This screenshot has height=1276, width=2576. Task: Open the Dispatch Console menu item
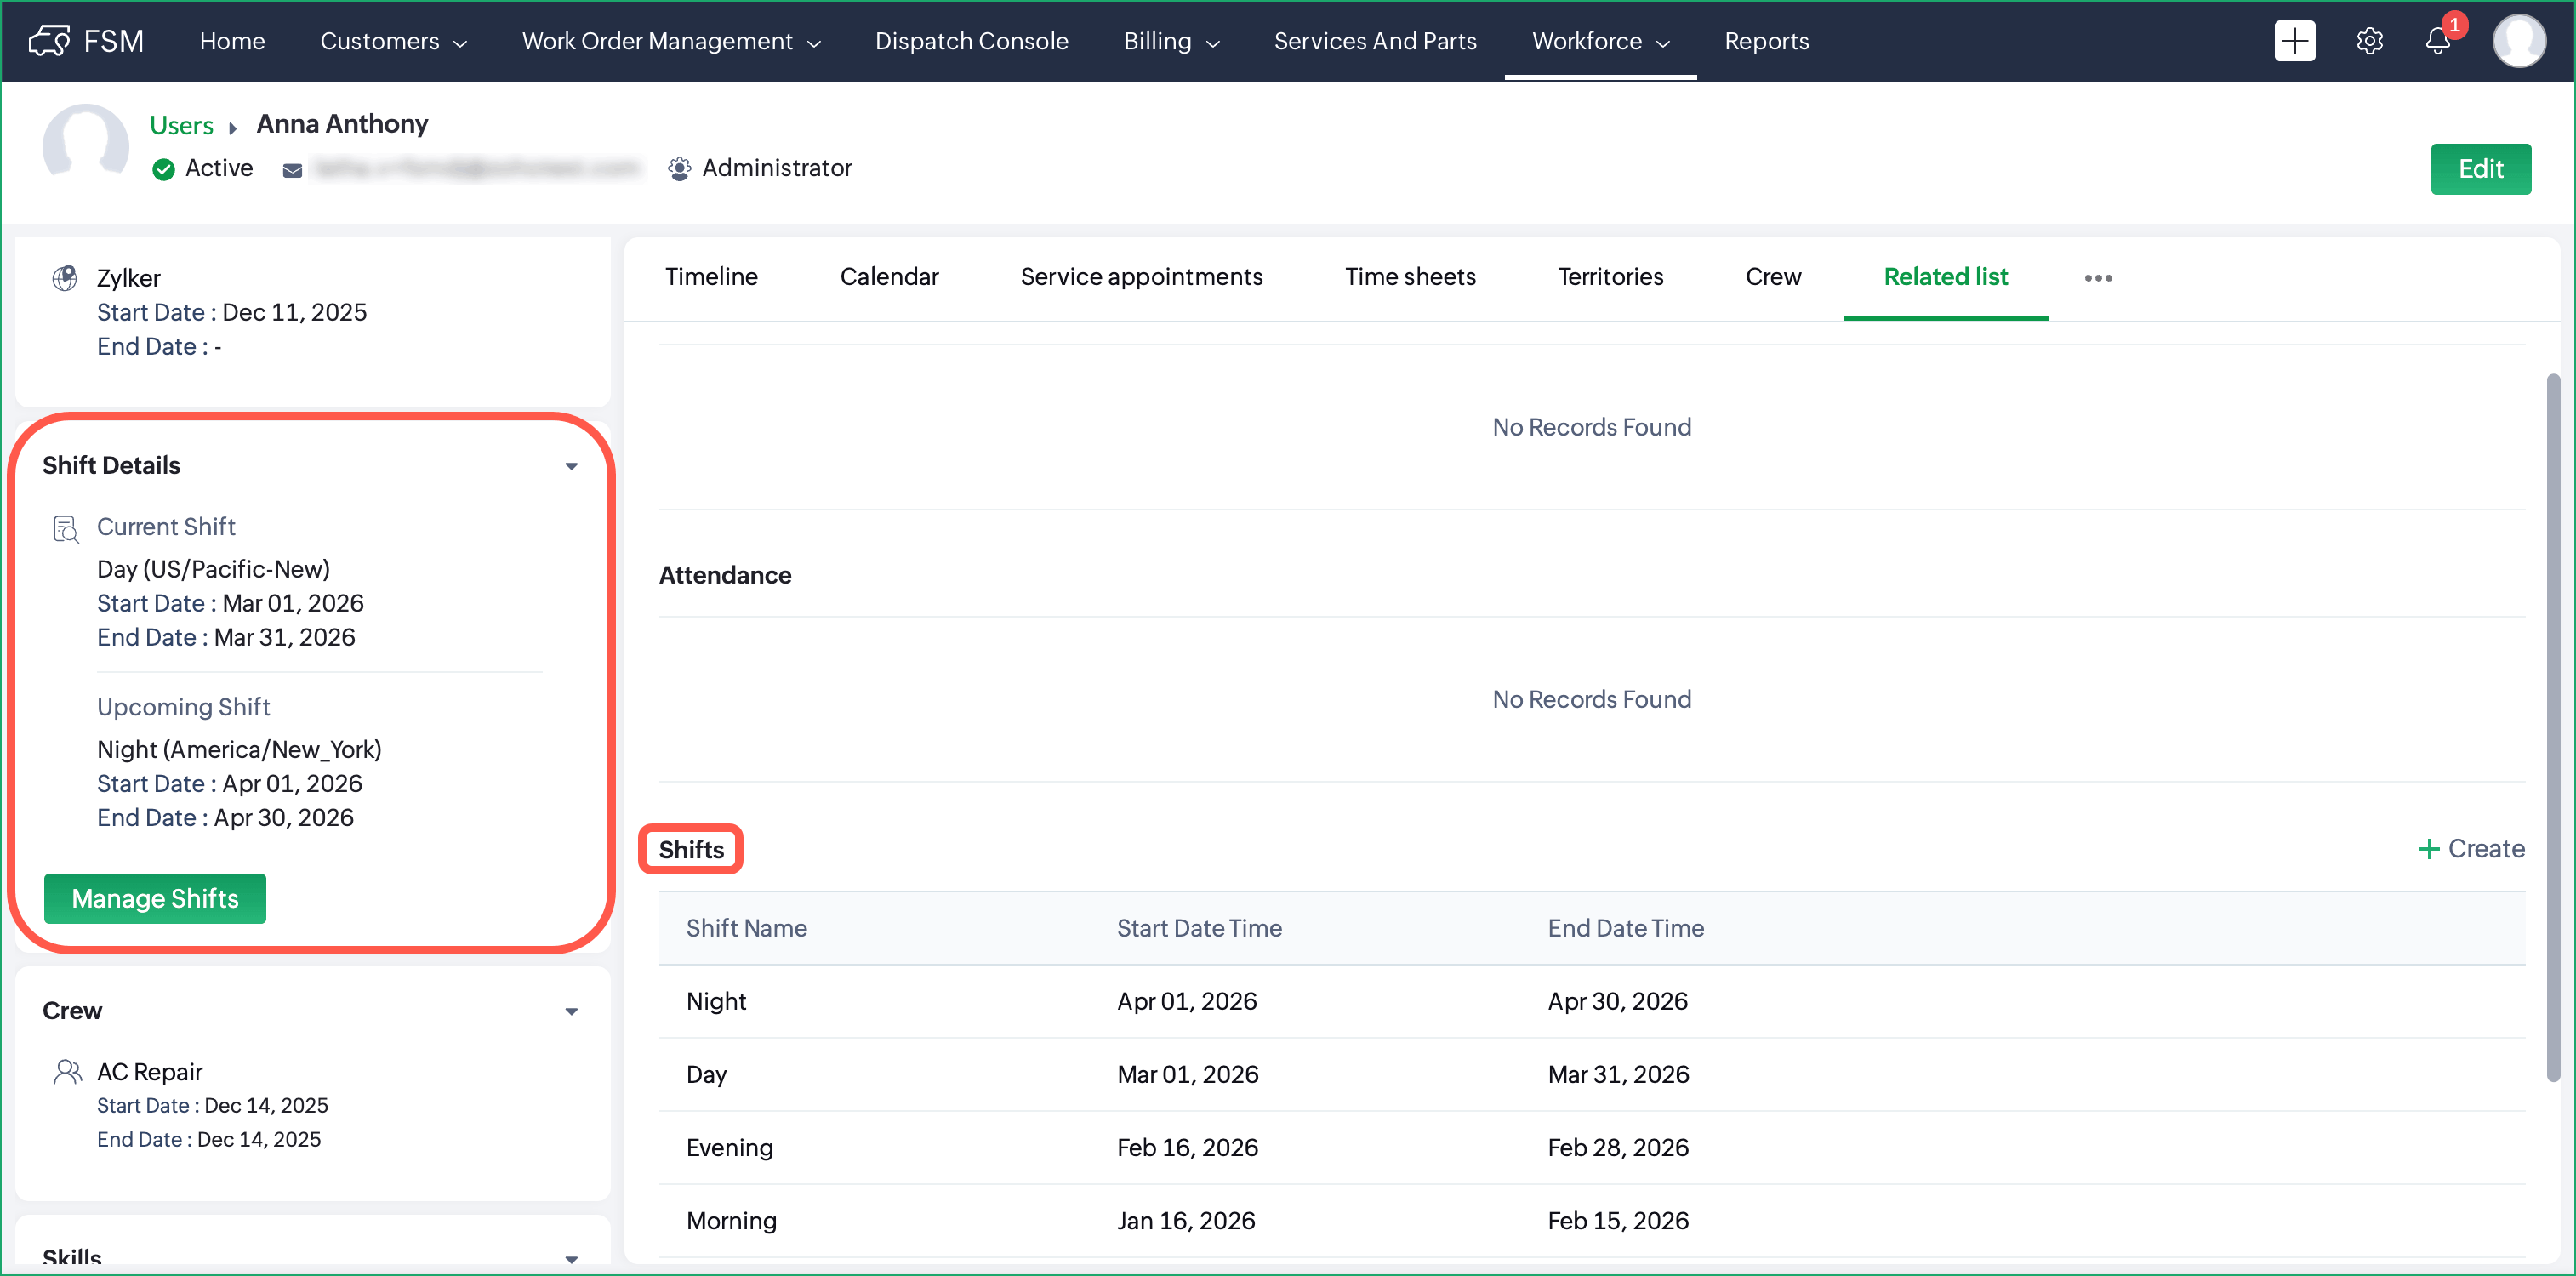pos(971,41)
